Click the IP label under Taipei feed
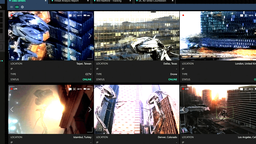 pyautogui.click(x=12, y=69)
